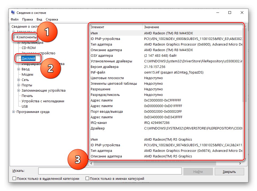Select the Порты tree item label
This screenshot has height=191, width=257.
coord(27,85)
